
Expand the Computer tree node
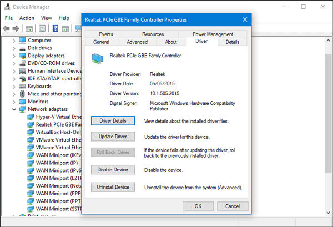[x=14, y=41]
